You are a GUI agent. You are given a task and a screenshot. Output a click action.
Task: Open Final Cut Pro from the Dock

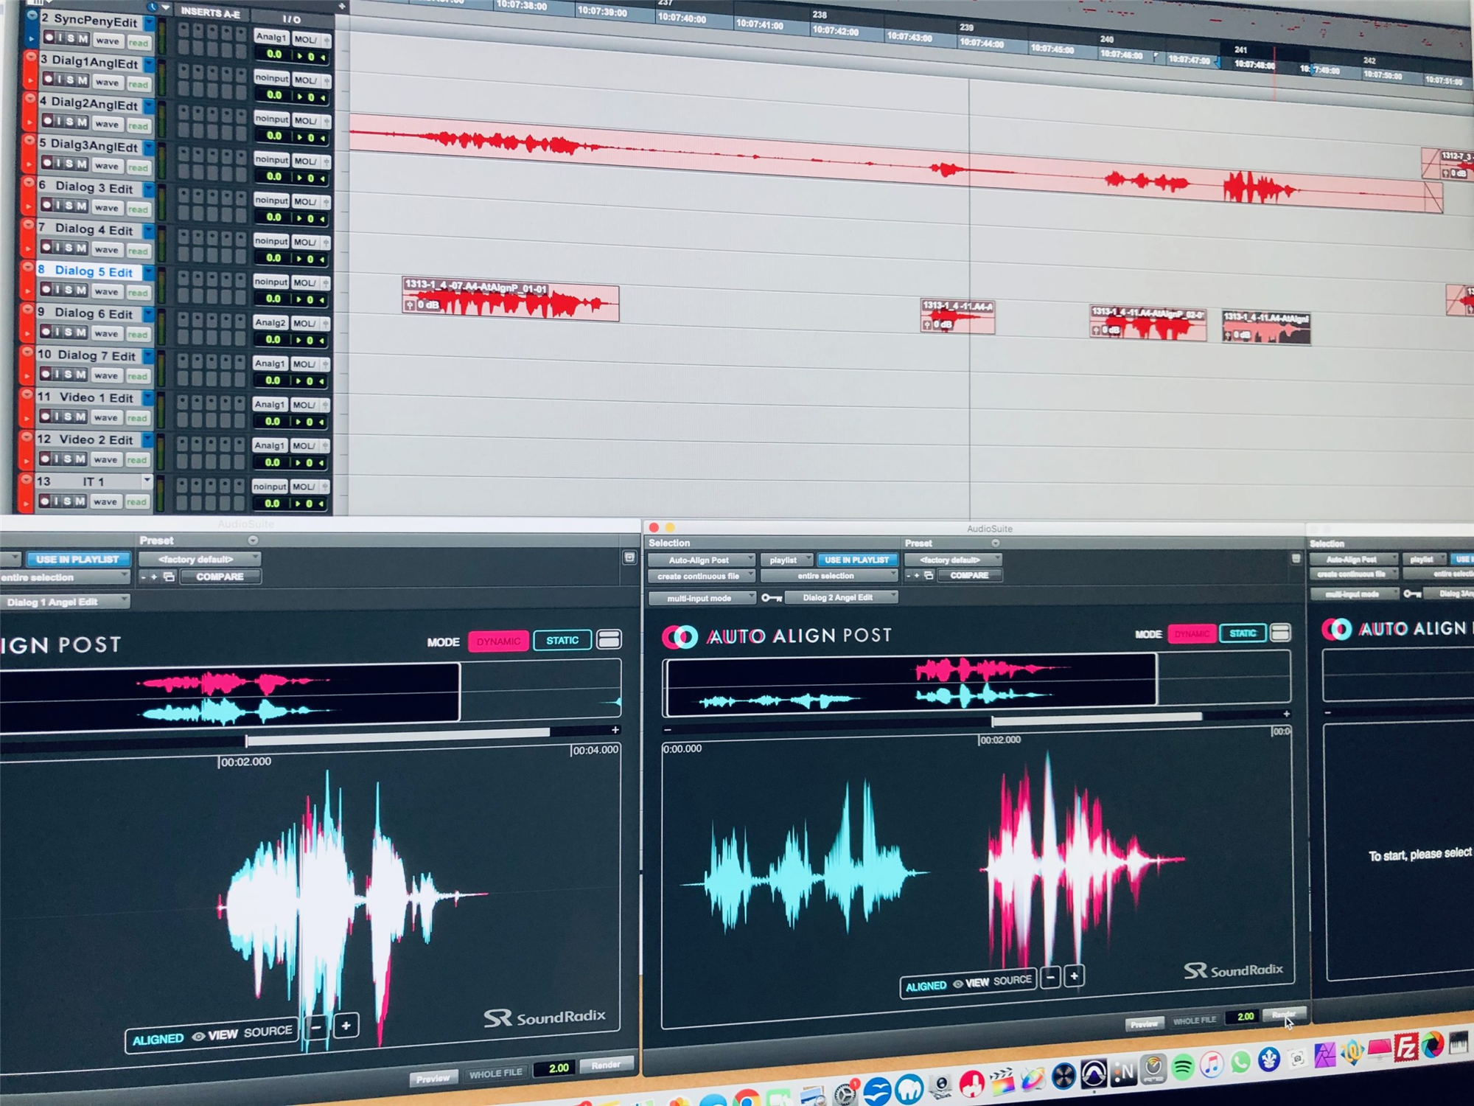[1002, 1082]
